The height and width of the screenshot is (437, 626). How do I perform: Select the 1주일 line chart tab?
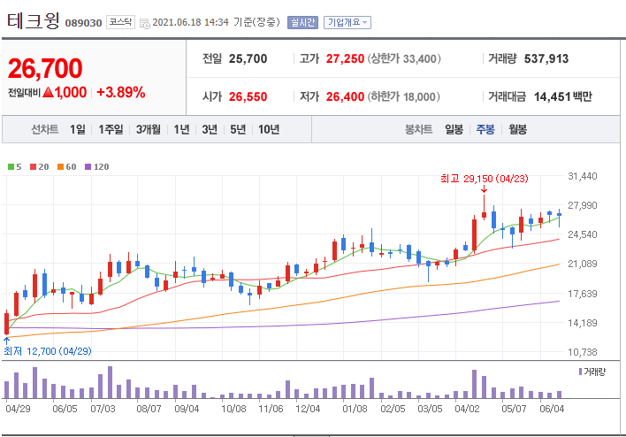[111, 129]
